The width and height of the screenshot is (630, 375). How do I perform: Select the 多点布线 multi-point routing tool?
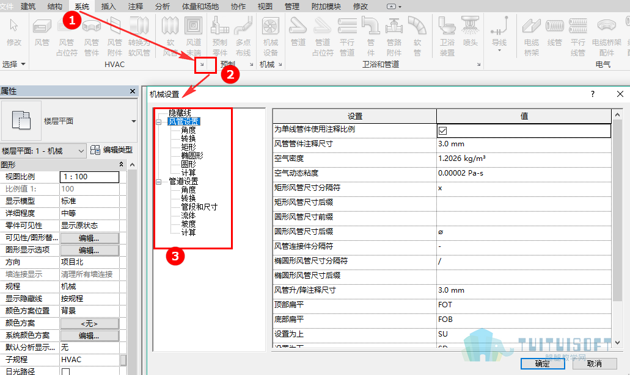pyautogui.click(x=243, y=37)
